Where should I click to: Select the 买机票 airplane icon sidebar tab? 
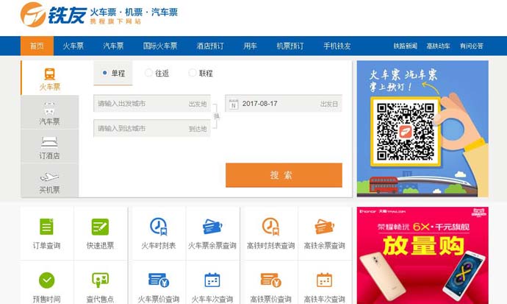coord(50,180)
